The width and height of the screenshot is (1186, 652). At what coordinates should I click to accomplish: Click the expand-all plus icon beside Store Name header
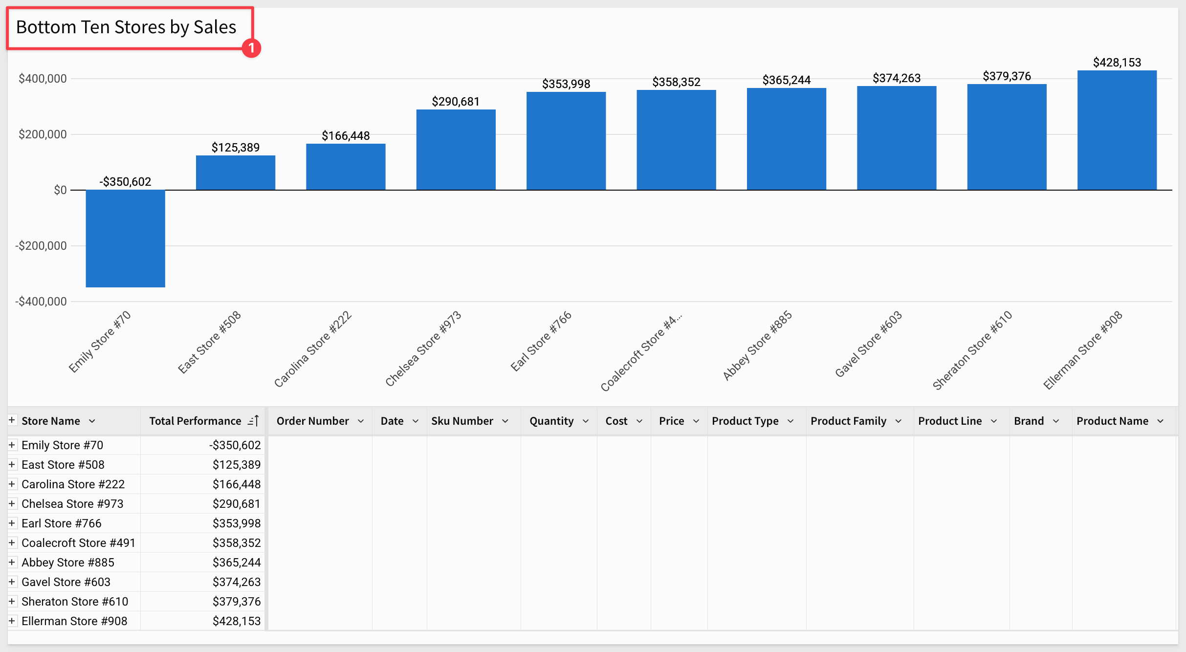point(12,420)
